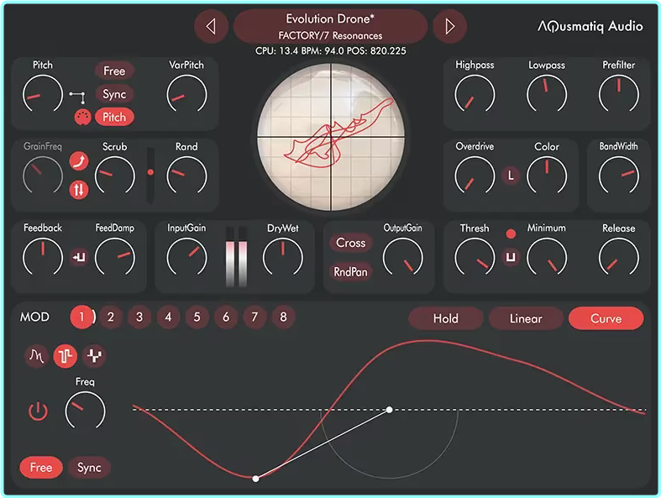
Task: Click the GrainFreq knob
Action: 43,176
